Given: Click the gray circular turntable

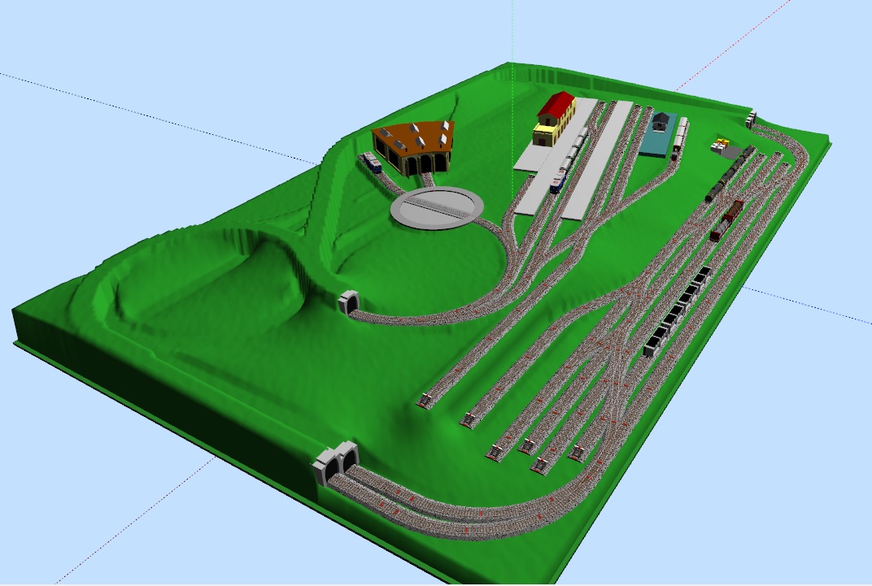Looking at the screenshot, I should click(x=437, y=208).
